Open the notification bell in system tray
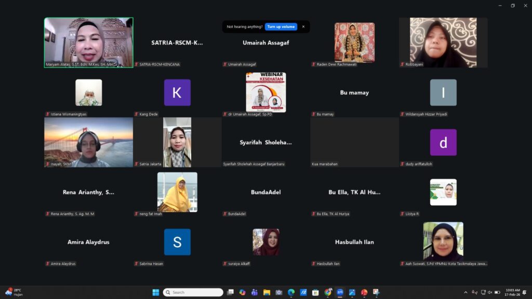Image resolution: width=532 pixels, height=299 pixels. 525,292
